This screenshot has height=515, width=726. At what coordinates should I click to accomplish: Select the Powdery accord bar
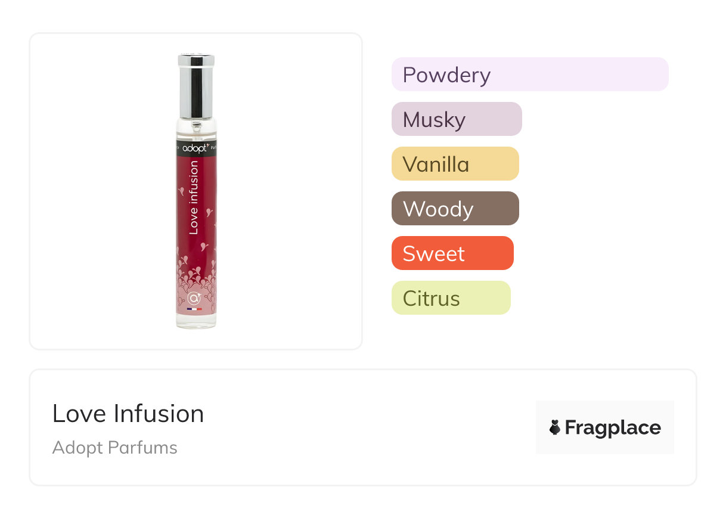coord(529,75)
